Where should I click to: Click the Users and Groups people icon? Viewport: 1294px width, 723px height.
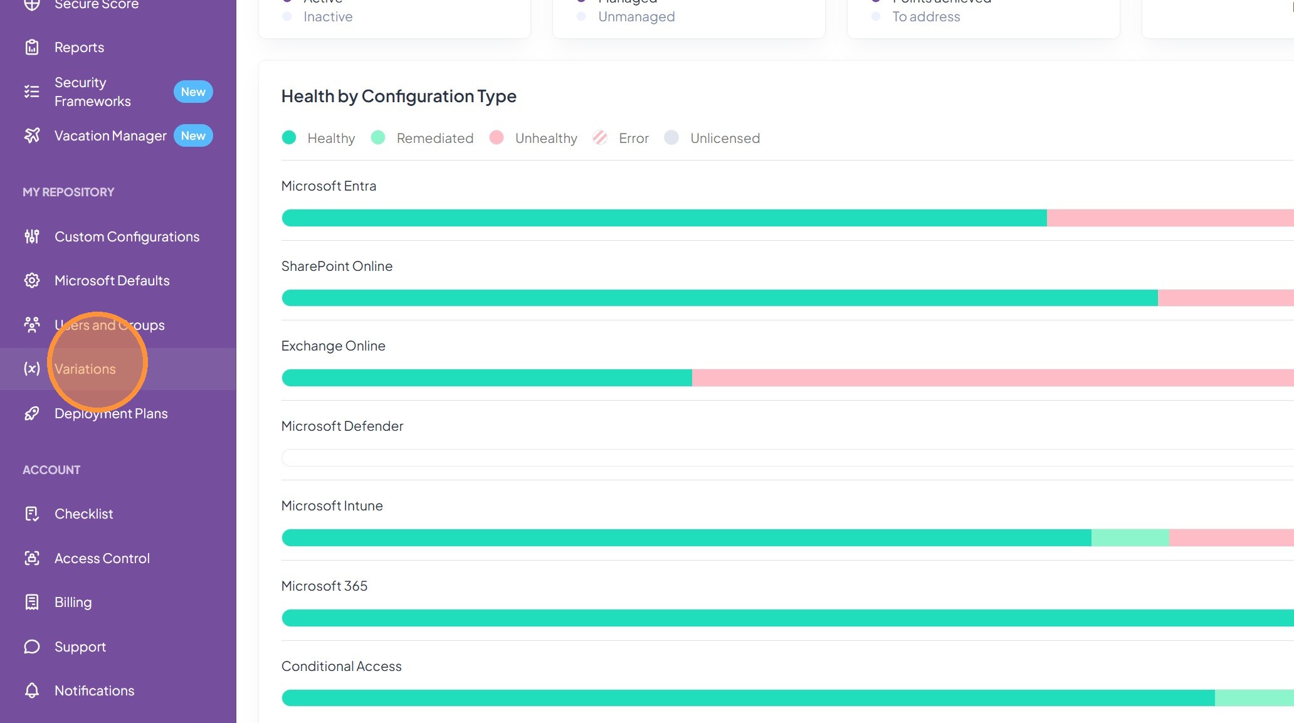point(32,324)
